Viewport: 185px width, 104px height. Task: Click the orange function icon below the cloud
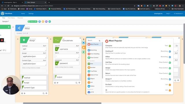[x=84, y=47]
